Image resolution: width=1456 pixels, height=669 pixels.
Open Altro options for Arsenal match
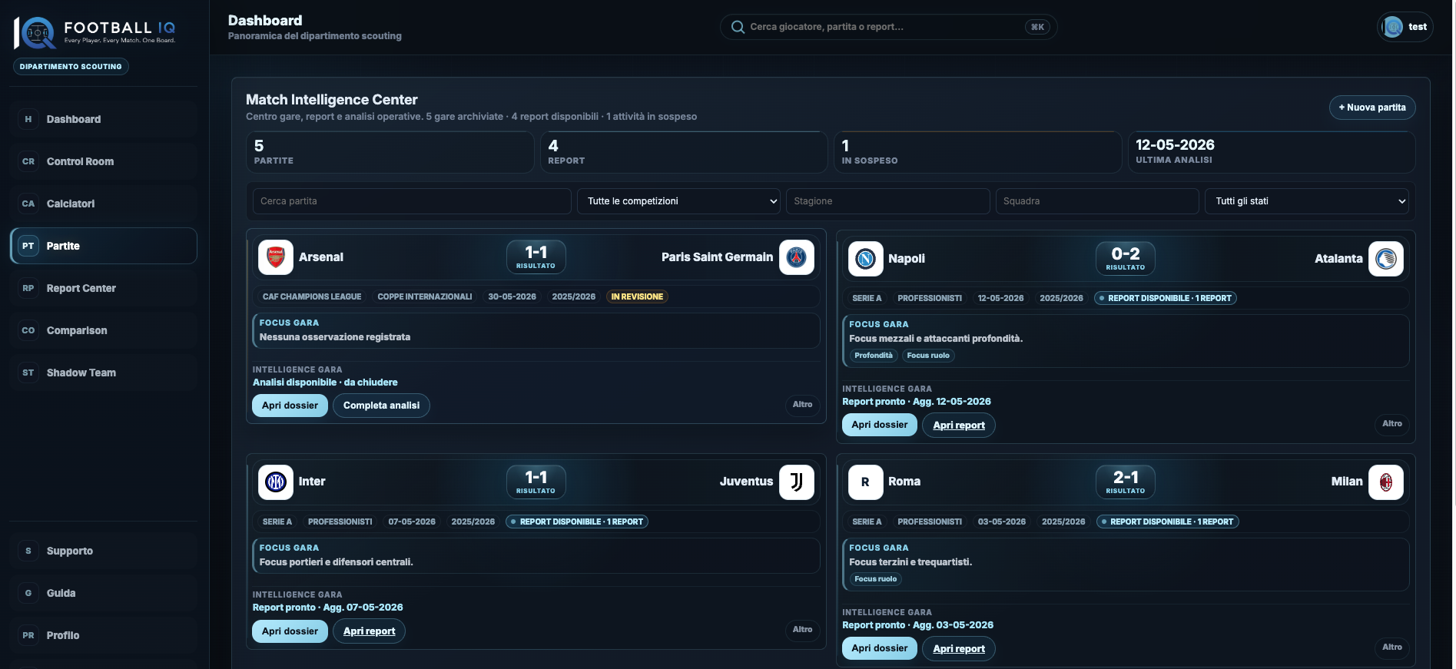[802, 405]
